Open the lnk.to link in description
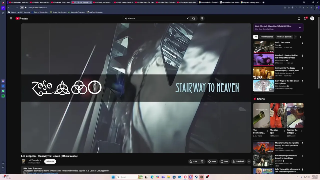This screenshot has height=180, width=320. coord(43,173)
